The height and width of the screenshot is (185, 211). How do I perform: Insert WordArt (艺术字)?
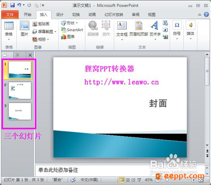coord(155,25)
